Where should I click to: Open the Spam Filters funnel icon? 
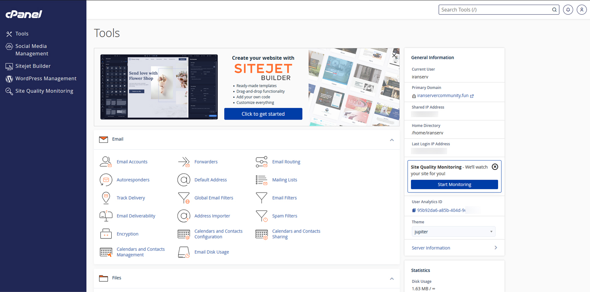click(262, 216)
